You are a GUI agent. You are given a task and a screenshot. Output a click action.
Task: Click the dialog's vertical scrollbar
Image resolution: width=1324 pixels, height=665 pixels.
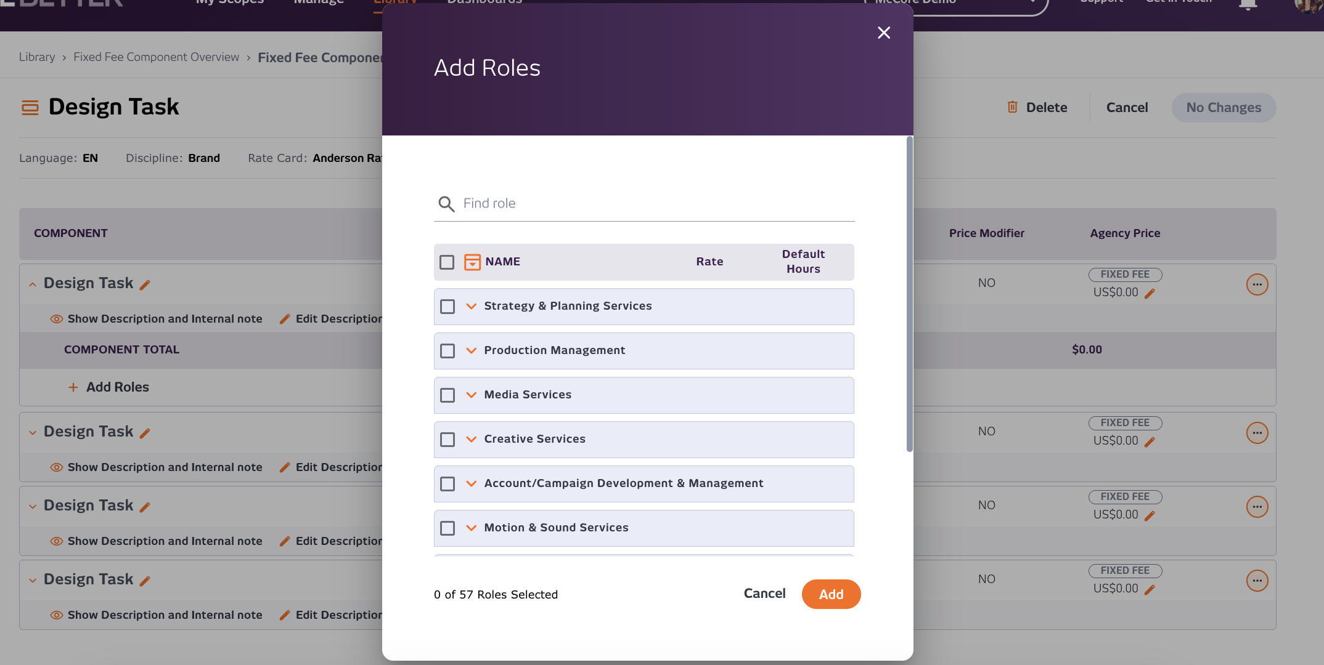[909, 294]
